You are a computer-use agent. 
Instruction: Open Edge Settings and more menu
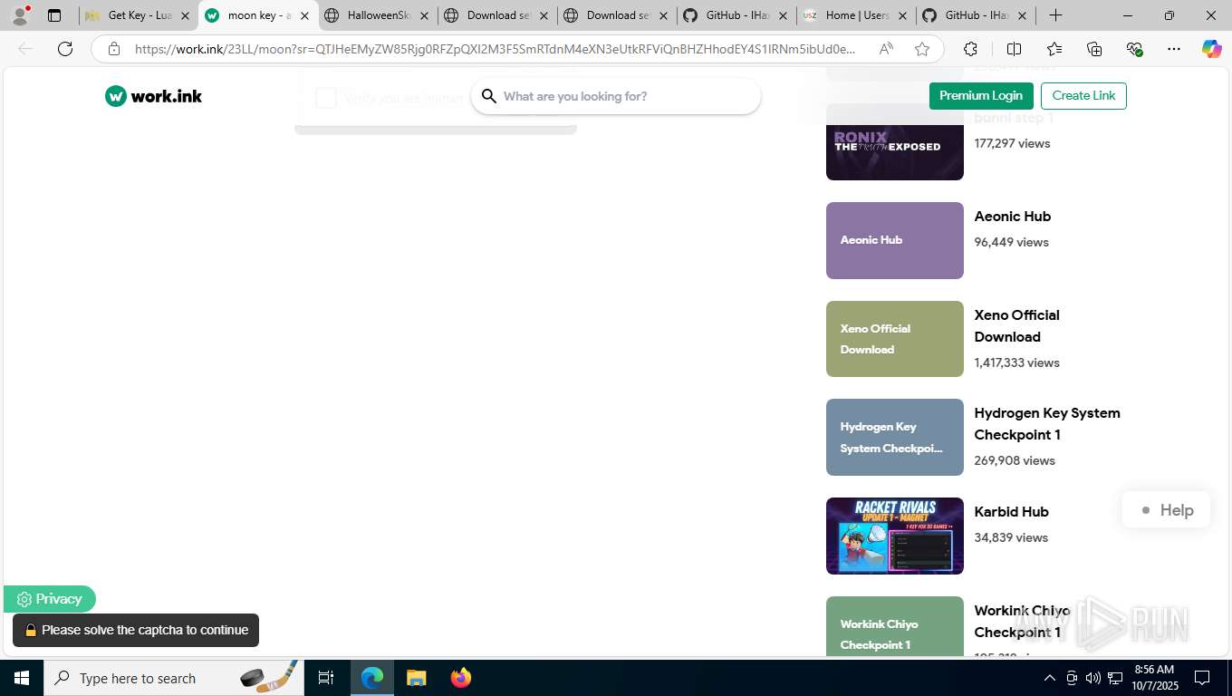click(1174, 49)
